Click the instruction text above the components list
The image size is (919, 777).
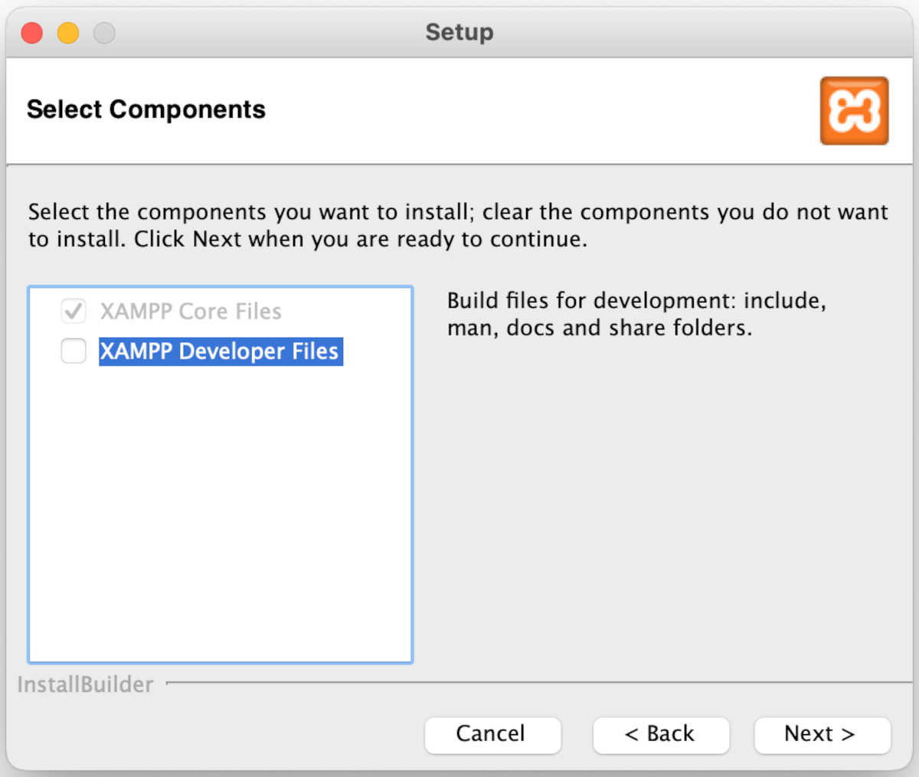458,225
